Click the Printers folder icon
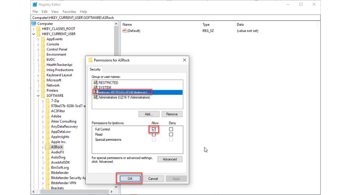This screenshot has width=351, height=195. pyautogui.click(x=43, y=90)
